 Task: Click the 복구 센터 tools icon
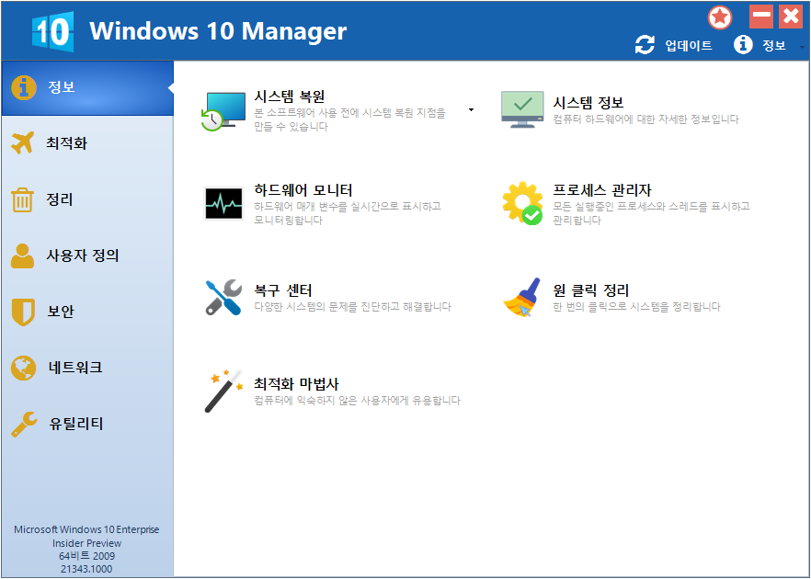tap(223, 297)
